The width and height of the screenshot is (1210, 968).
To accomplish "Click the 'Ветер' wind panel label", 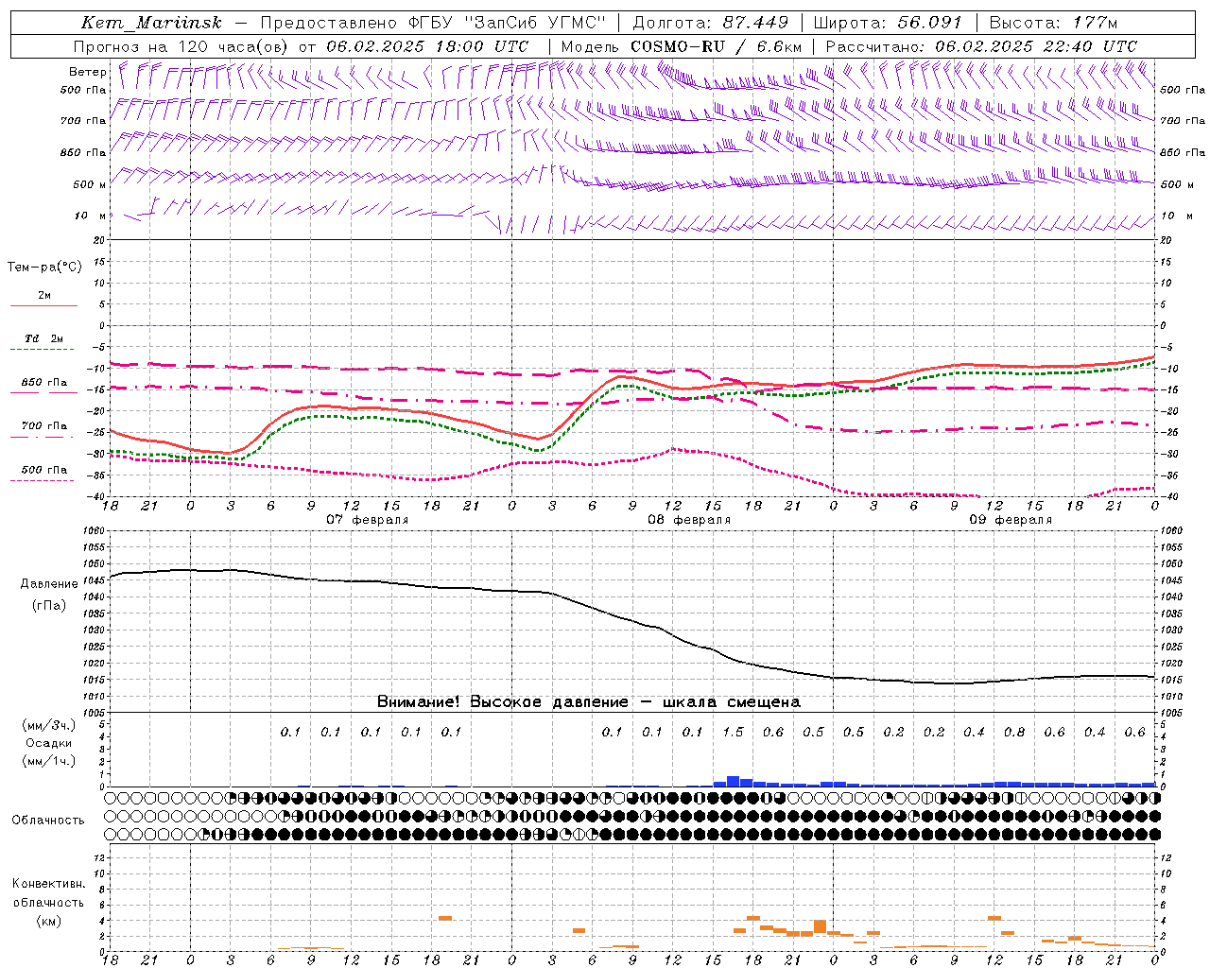I will 88,72.
